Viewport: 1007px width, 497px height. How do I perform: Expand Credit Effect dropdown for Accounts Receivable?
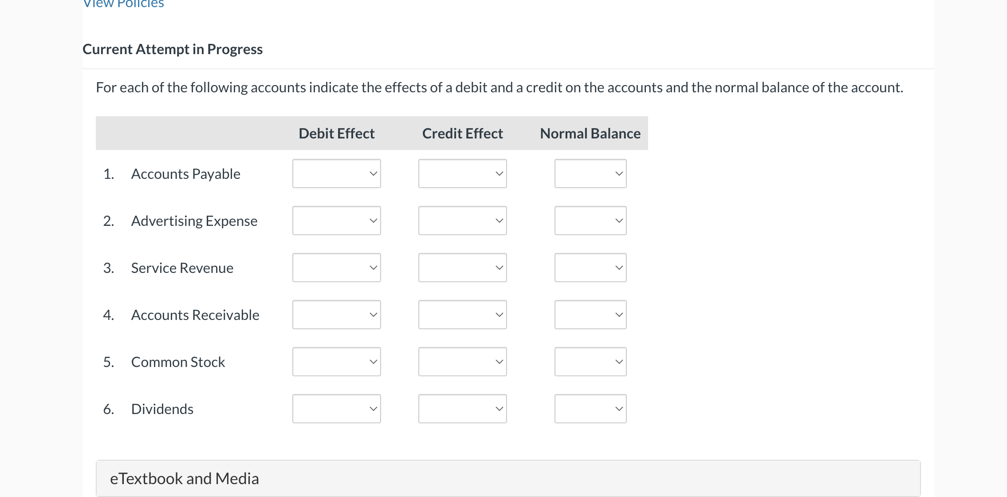(x=462, y=315)
